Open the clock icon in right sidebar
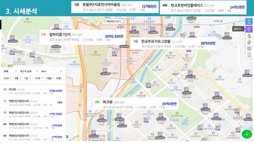This screenshot has height=143, width=254. tap(249, 55)
